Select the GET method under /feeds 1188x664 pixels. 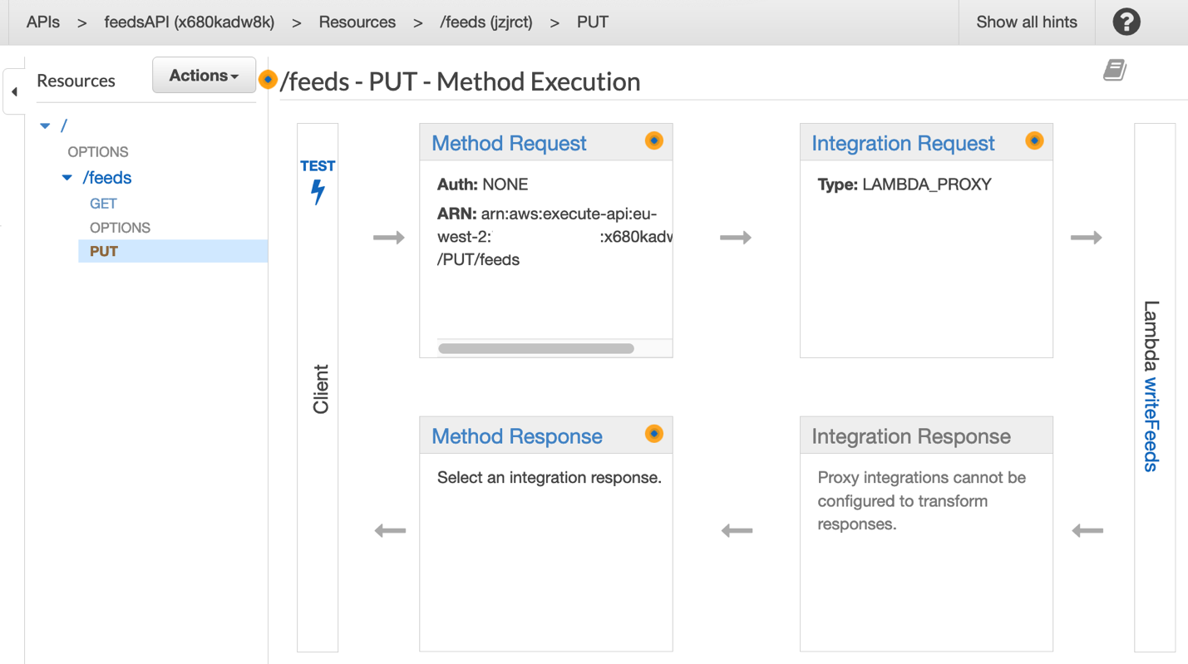[x=103, y=204]
